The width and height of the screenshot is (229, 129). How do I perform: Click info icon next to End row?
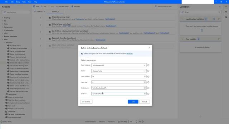tap(148, 94)
